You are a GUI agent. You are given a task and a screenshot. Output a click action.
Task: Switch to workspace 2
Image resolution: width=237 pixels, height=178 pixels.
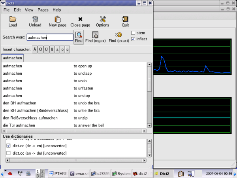(x=43, y=172)
